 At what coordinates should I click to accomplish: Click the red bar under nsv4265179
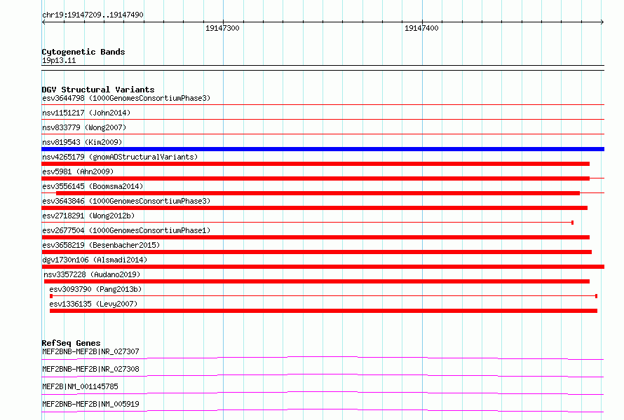(316, 164)
